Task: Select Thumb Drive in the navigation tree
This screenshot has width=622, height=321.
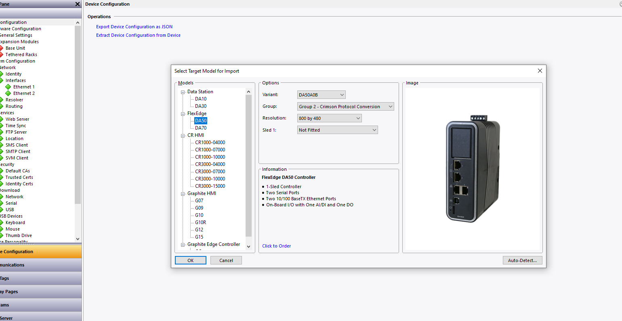Action: tap(19, 235)
